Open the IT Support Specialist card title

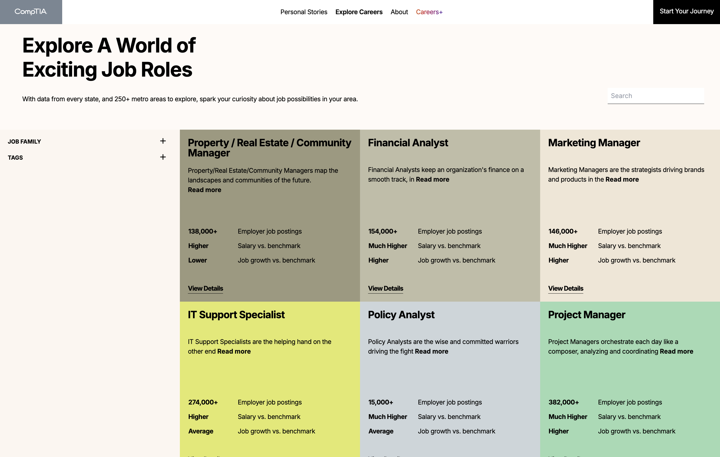pos(236,315)
